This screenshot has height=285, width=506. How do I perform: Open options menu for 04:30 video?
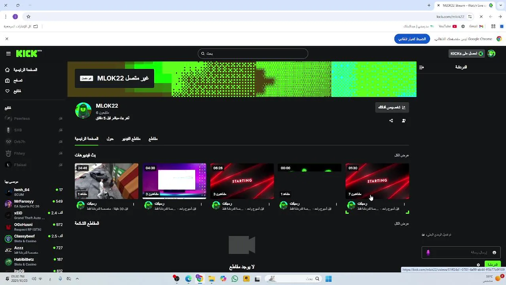pyautogui.click(x=201, y=204)
